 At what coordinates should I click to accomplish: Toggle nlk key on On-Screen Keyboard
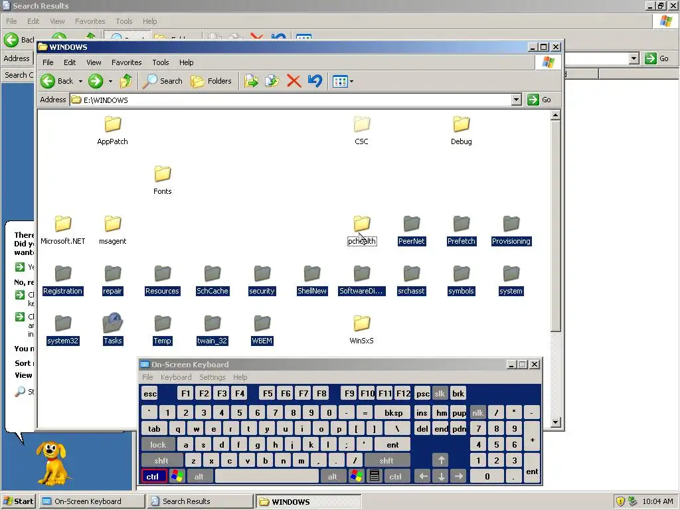coord(477,413)
